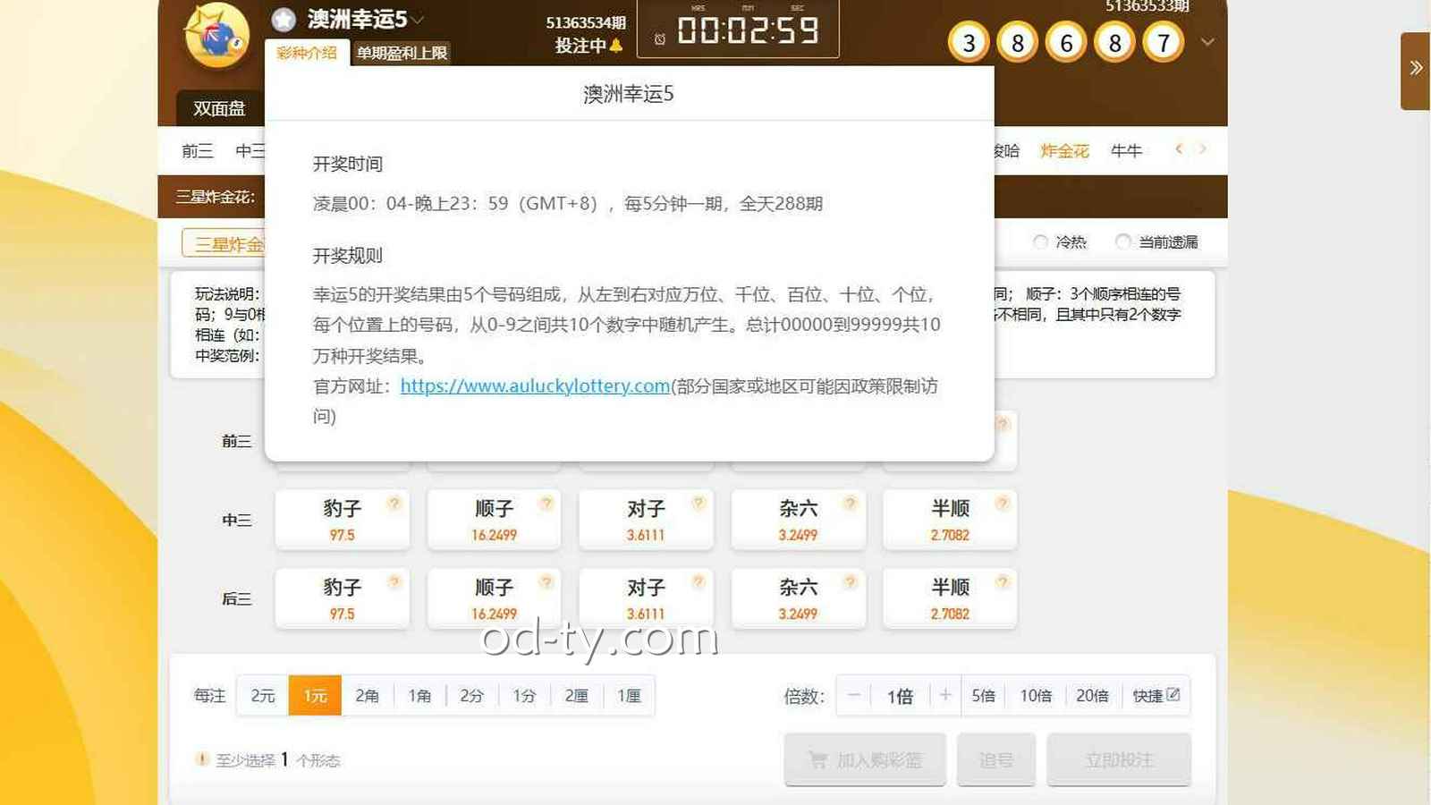Increase multiplier with plus button
This screenshot has width=1431, height=805.
945,695
